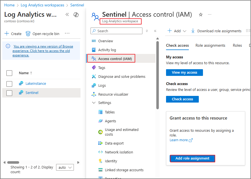Open the Learn more link
251x179 pixels.
(181, 140)
